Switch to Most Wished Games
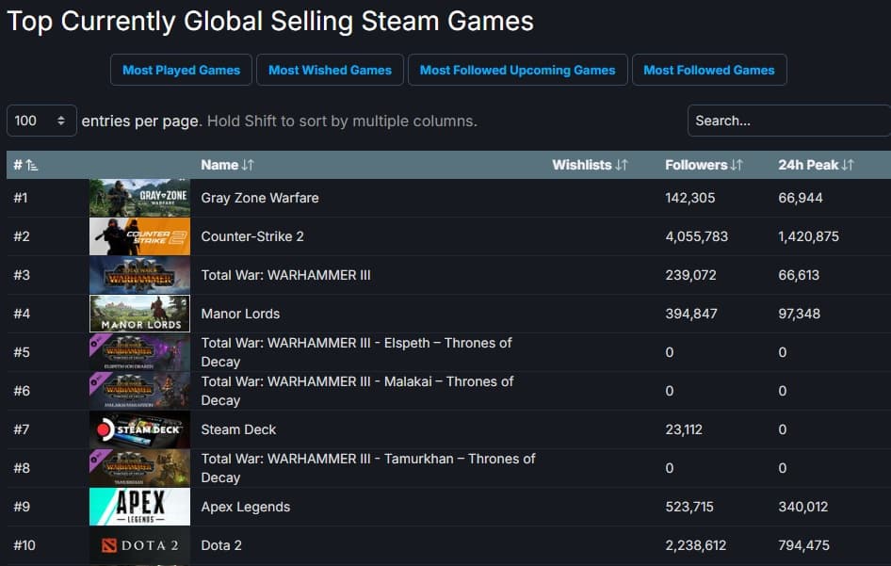 (330, 70)
